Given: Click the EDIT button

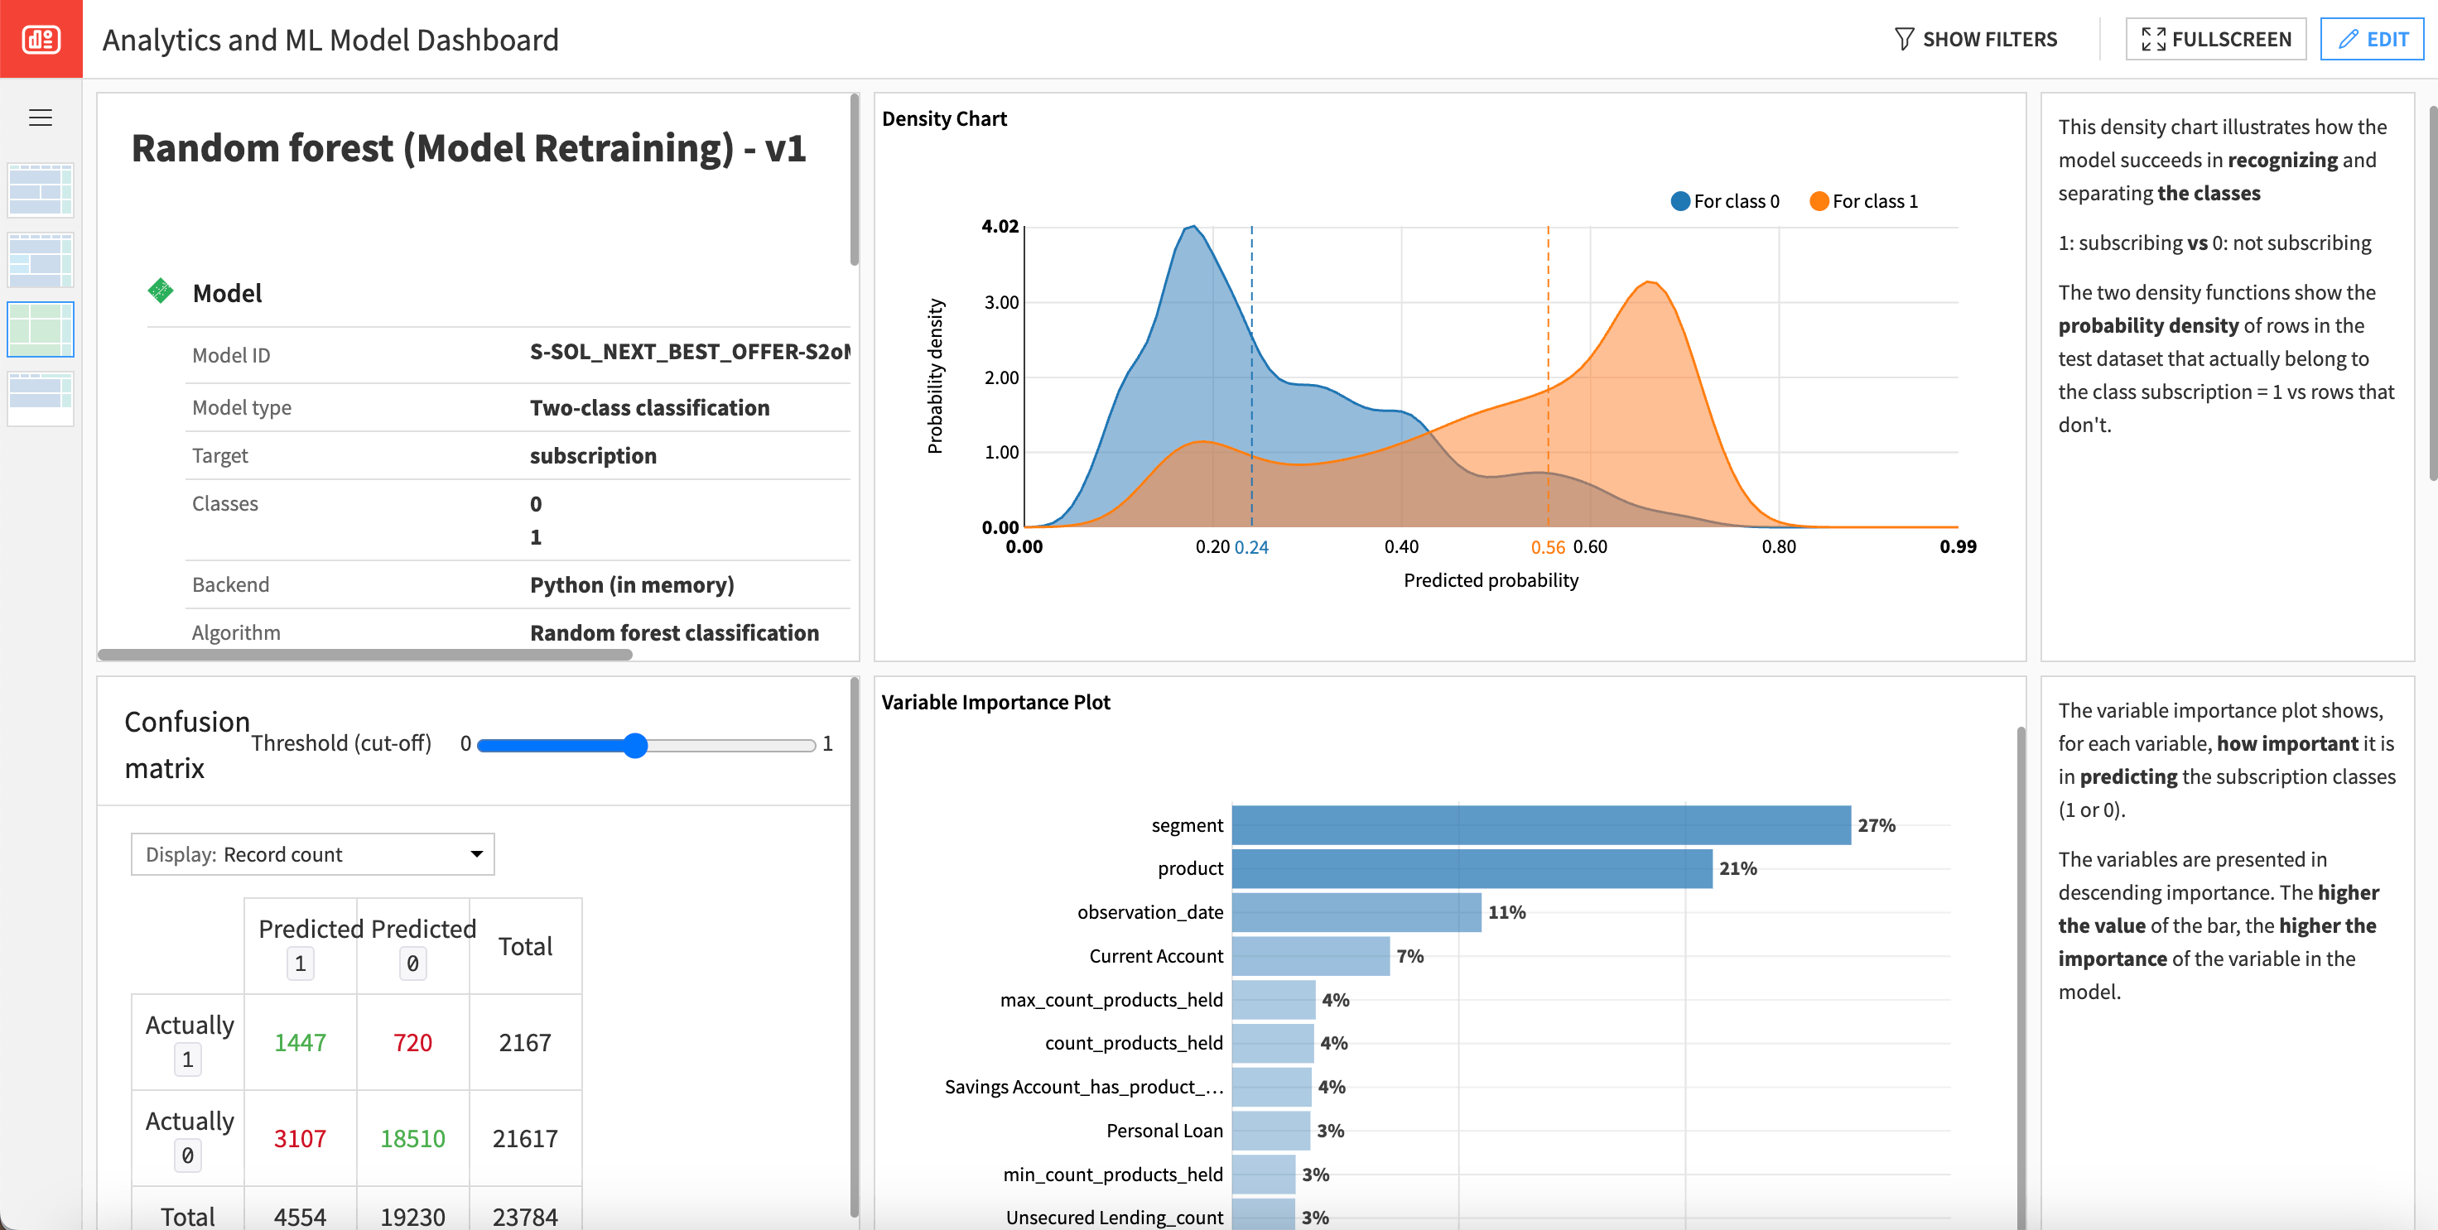Looking at the screenshot, I should [2372, 39].
